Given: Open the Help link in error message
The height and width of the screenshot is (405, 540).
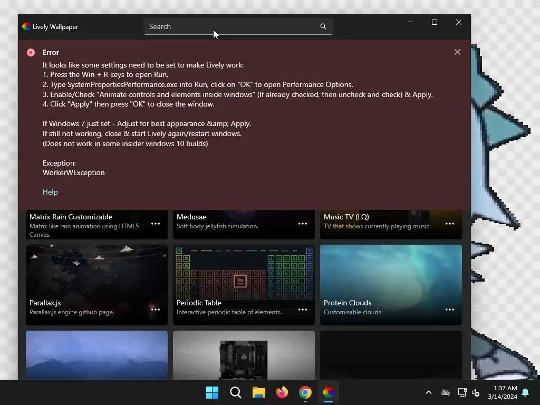Looking at the screenshot, I should click(x=50, y=192).
